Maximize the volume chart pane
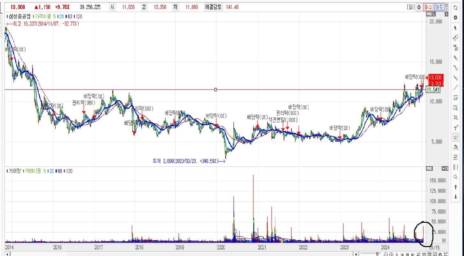 click(443, 168)
